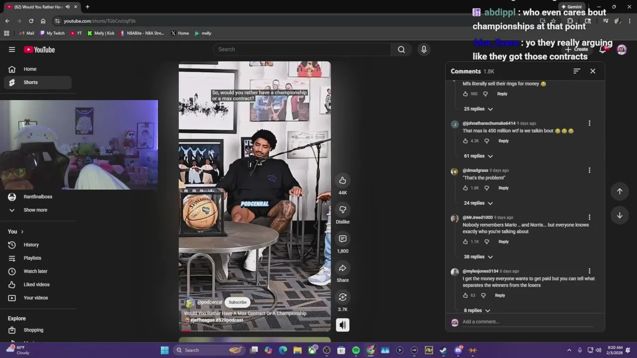Image resolution: width=637 pixels, height=358 pixels.
Task: Like @mylesjones3134's comment
Action: tap(465, 295)
